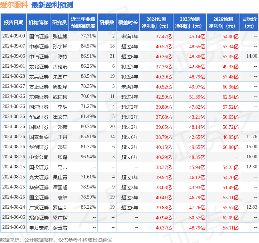The image size is (259, 243).
Task: Select the 国海证券 institution cell
Action: (39, 107)
